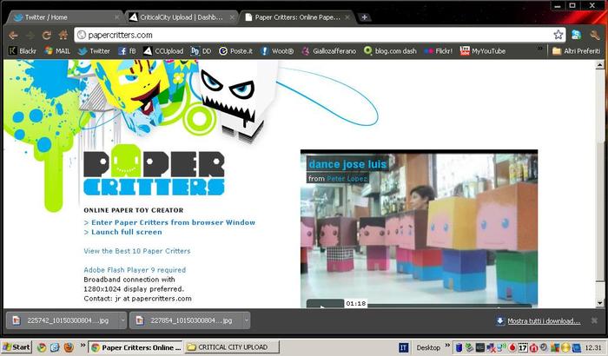Open the MAIL bookmark

(x=57, y=51)
